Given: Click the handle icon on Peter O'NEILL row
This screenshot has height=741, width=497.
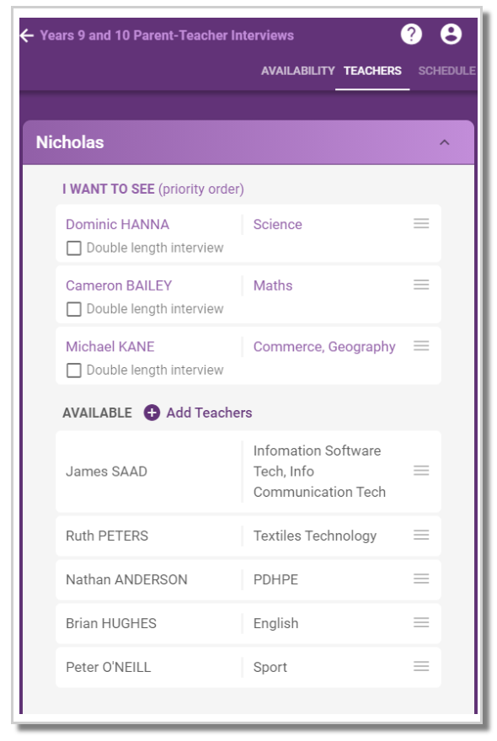Looking at the screenshot, I should coord(421,666).
